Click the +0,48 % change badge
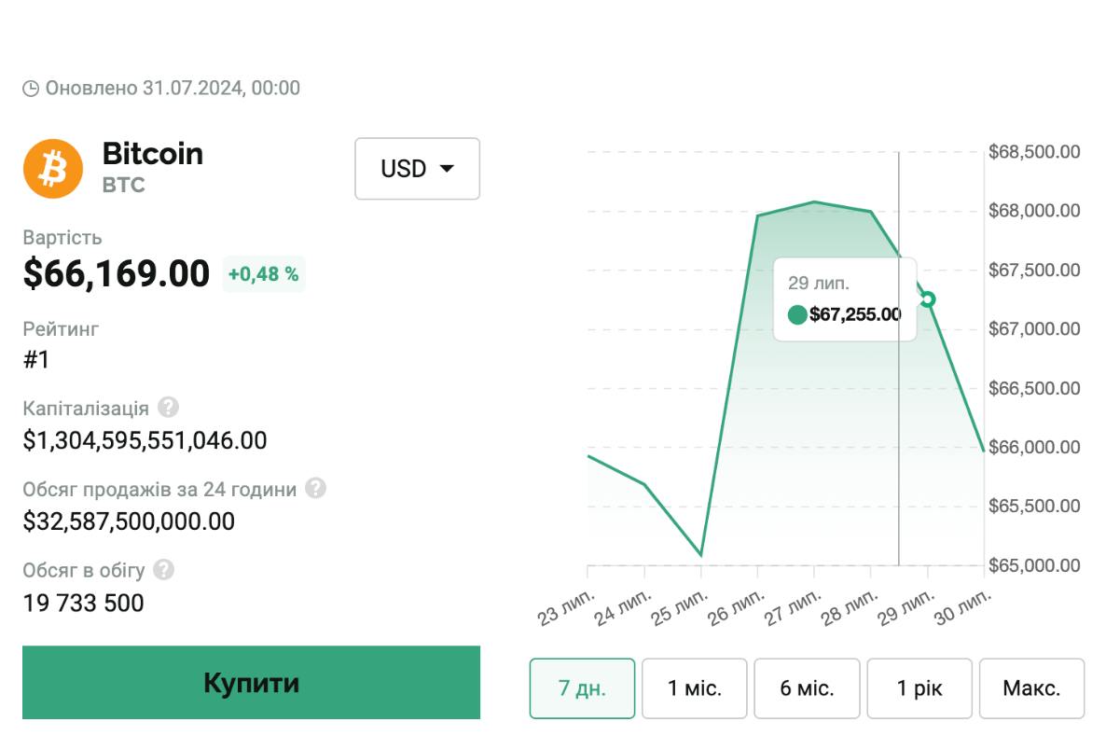Viewport: 1106px width, 736px height. [x=264, y=274]
